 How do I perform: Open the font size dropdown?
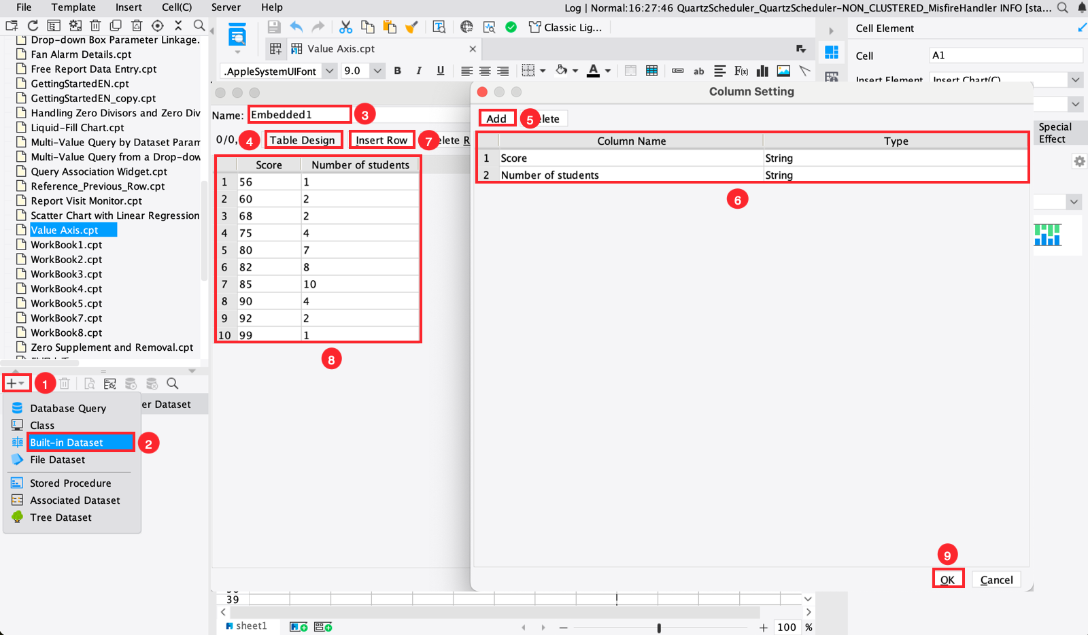coord(377,71)
